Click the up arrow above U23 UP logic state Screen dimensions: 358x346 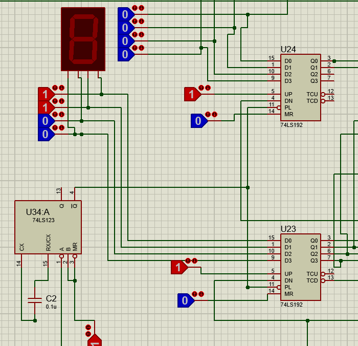[188, 261]
